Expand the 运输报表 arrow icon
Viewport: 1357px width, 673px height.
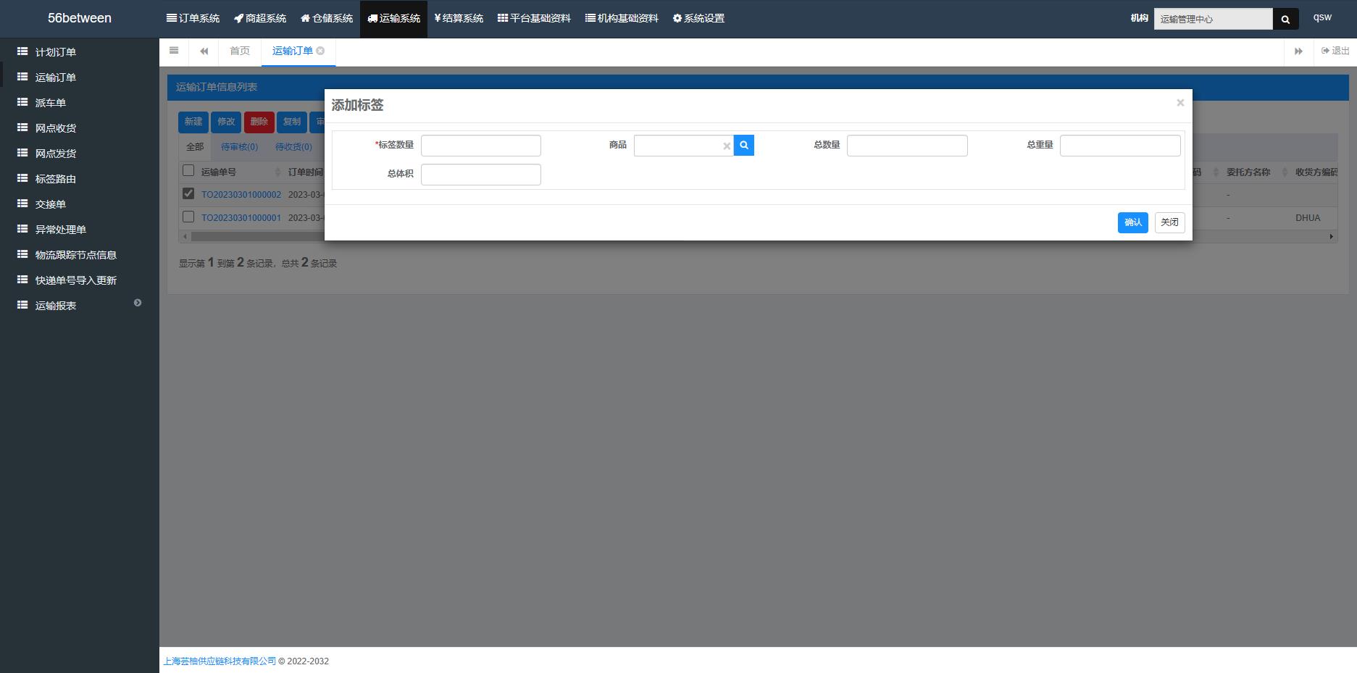(x=138, y=303)
